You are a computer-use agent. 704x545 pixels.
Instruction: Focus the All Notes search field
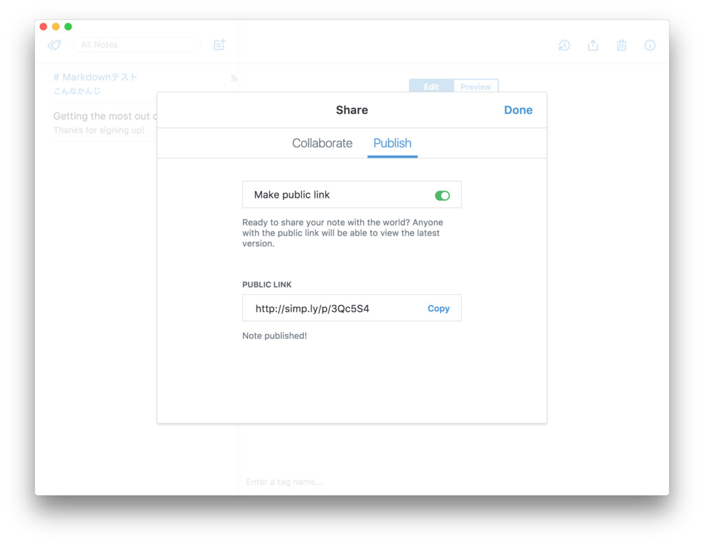click(x=136, y=45)
